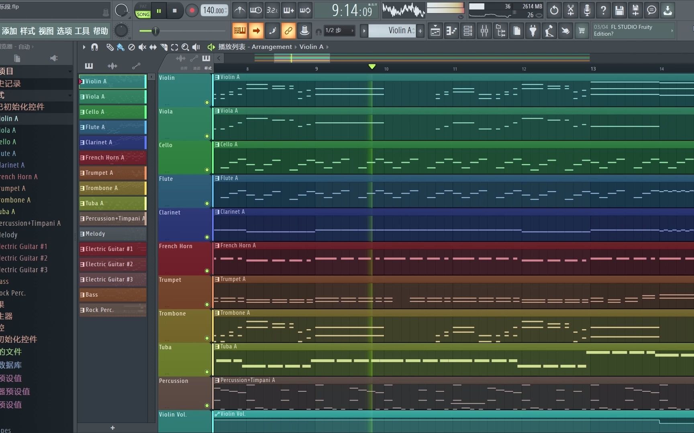Open the 样式 menu
This screenshot has height=433, width=694.
[28, 31]
